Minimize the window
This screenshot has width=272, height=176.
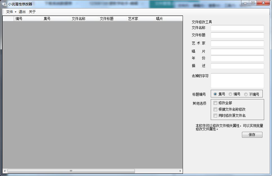point(245,3)
